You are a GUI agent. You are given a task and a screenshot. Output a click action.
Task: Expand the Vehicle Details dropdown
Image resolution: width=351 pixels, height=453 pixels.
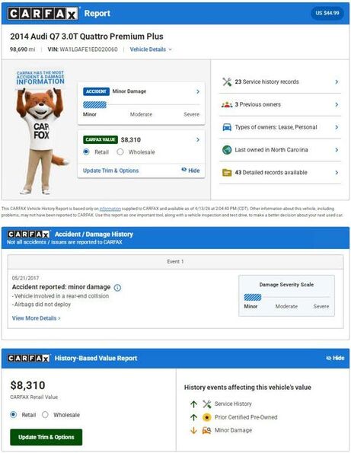coord(151,49)
